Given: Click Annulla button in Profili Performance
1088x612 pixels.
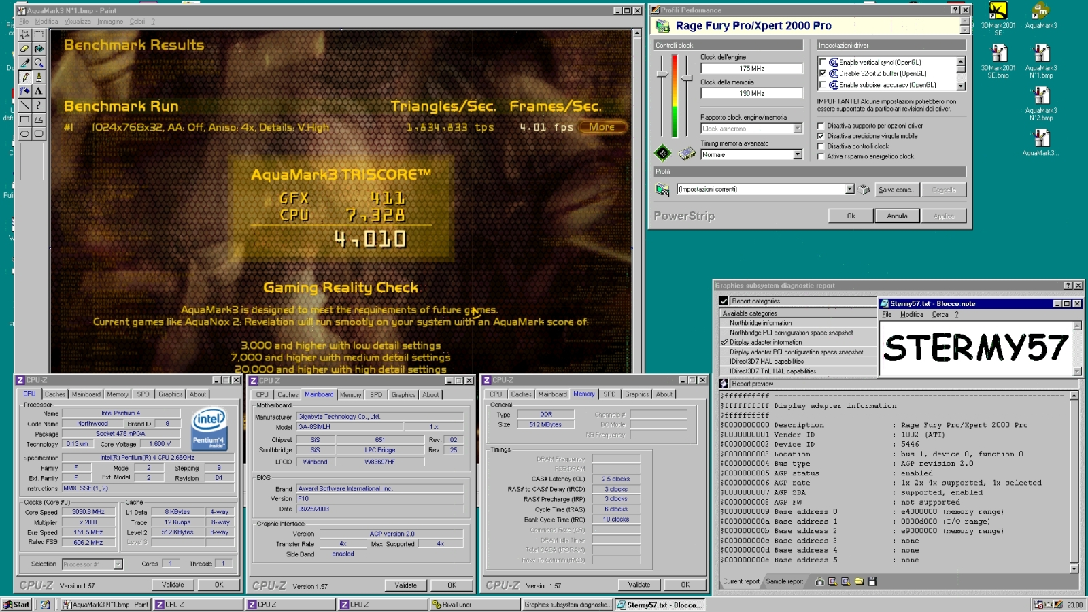Looking at the screenshot, I should tap(897, 216).
